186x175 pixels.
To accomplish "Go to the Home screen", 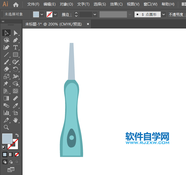I will pyautogui.click(x=16, y=5).
